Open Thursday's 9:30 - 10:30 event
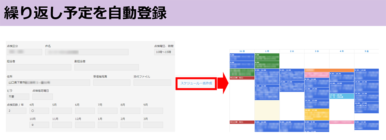This screenshot has width=386, height=140. click(x=342, y=77)
